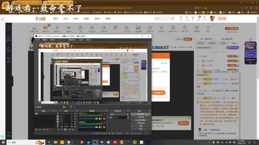259x145 pixels.
Task: Click Windows Start button
Action: click(x=3, y=142)
